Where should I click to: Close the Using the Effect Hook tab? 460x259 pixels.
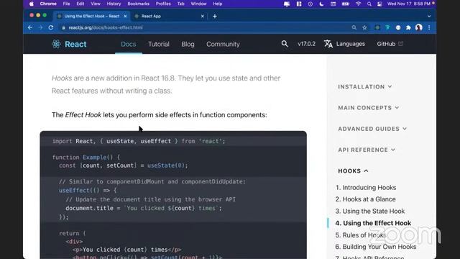click(x=125, y=16)
